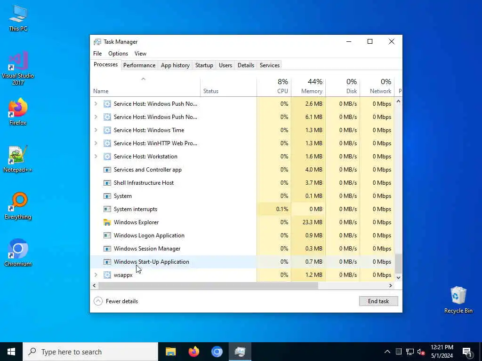
Task: Click the Services and Controller app icon
Action: tap(107, 169)
